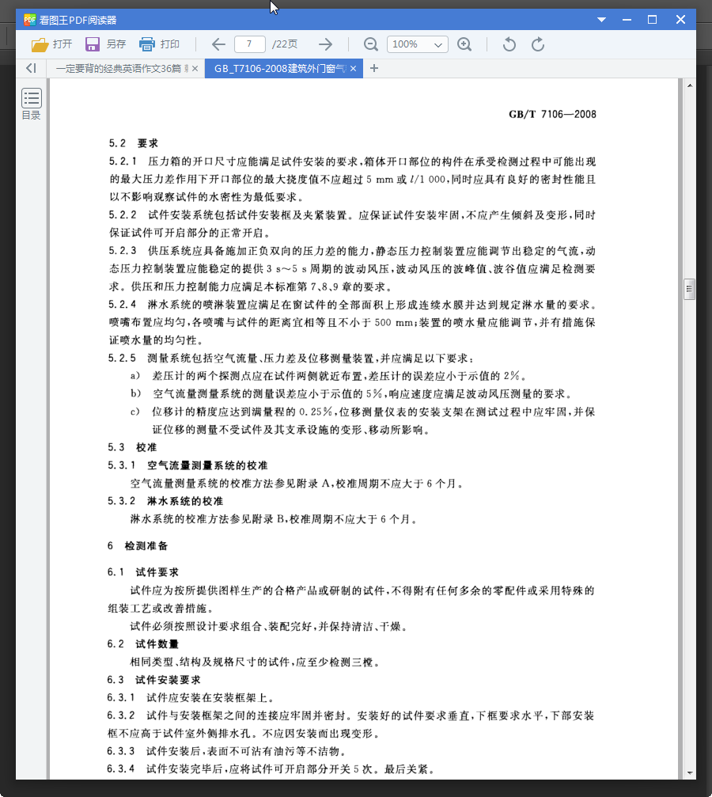The image size is (712, 797).
Task: Click the 看图王PDF阅读器 app logo
Action: [29, 20]
